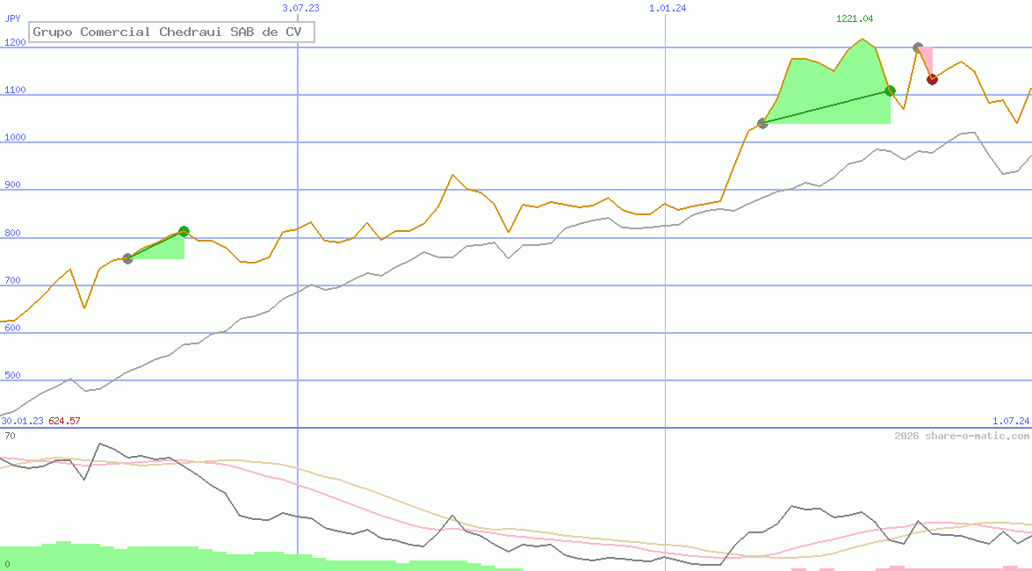This screenshot has height=571, width=1032.
Task: Click the JPY currency label
Action: pos(13,18)
